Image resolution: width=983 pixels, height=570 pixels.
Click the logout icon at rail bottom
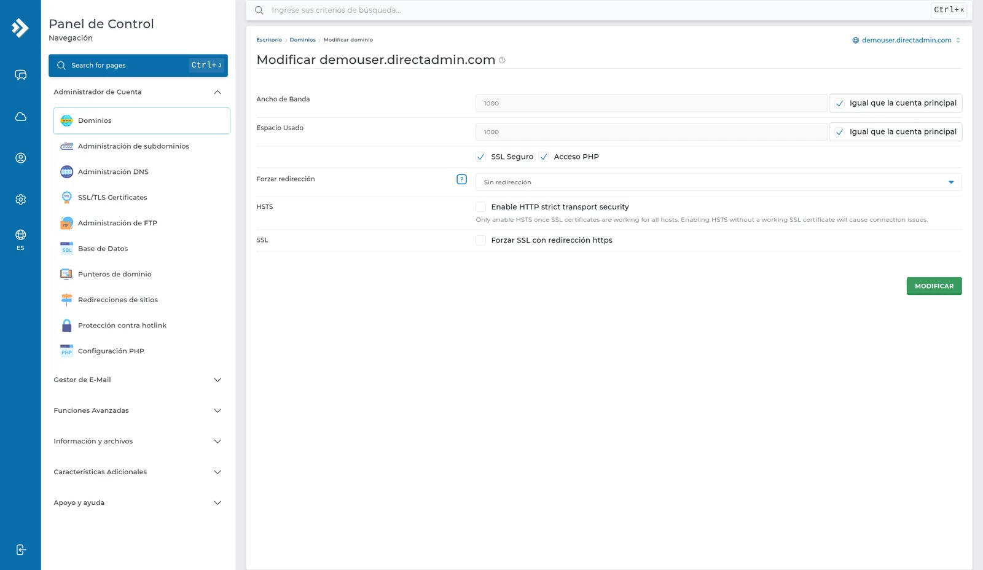pyautogui.click(x=20, y=550)
